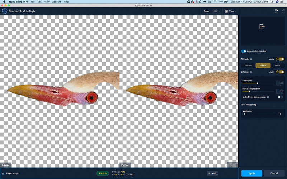Click the Arthur Morris user name

pos(261,2)
